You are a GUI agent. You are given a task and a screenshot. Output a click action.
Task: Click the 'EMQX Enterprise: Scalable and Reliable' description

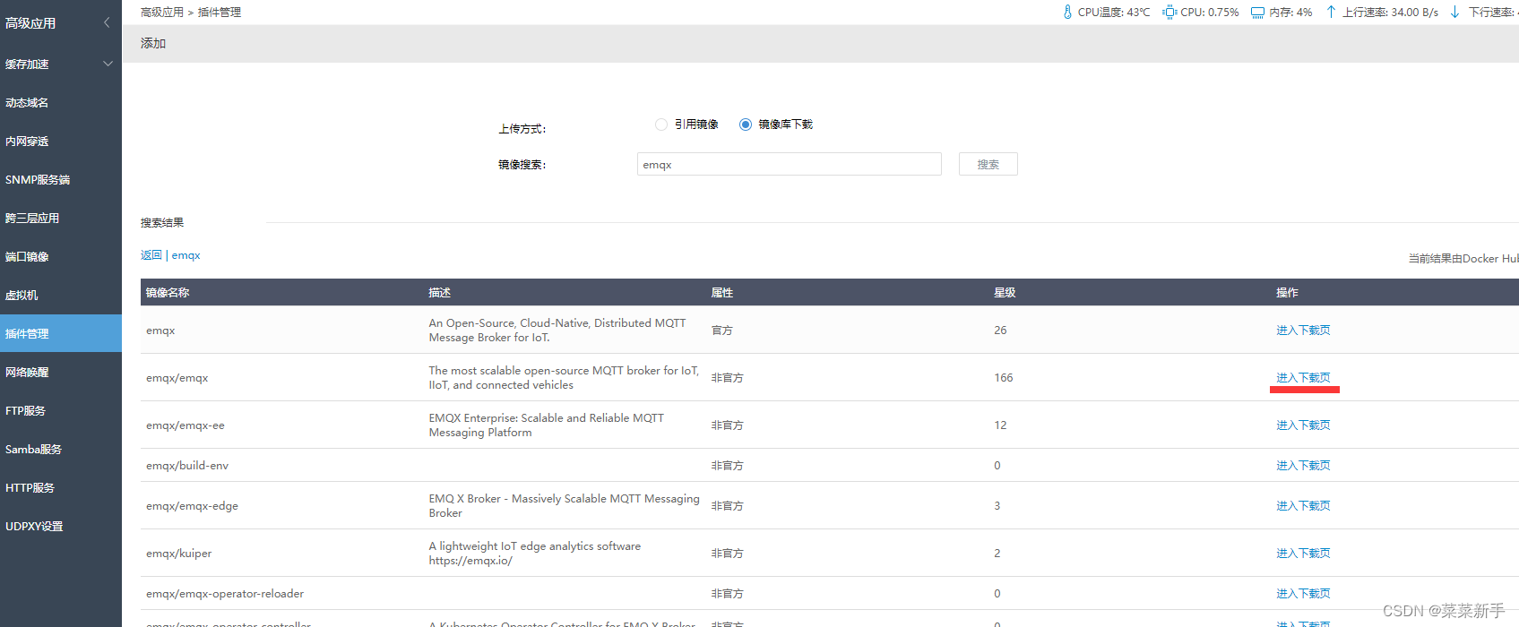coord(547,425)
